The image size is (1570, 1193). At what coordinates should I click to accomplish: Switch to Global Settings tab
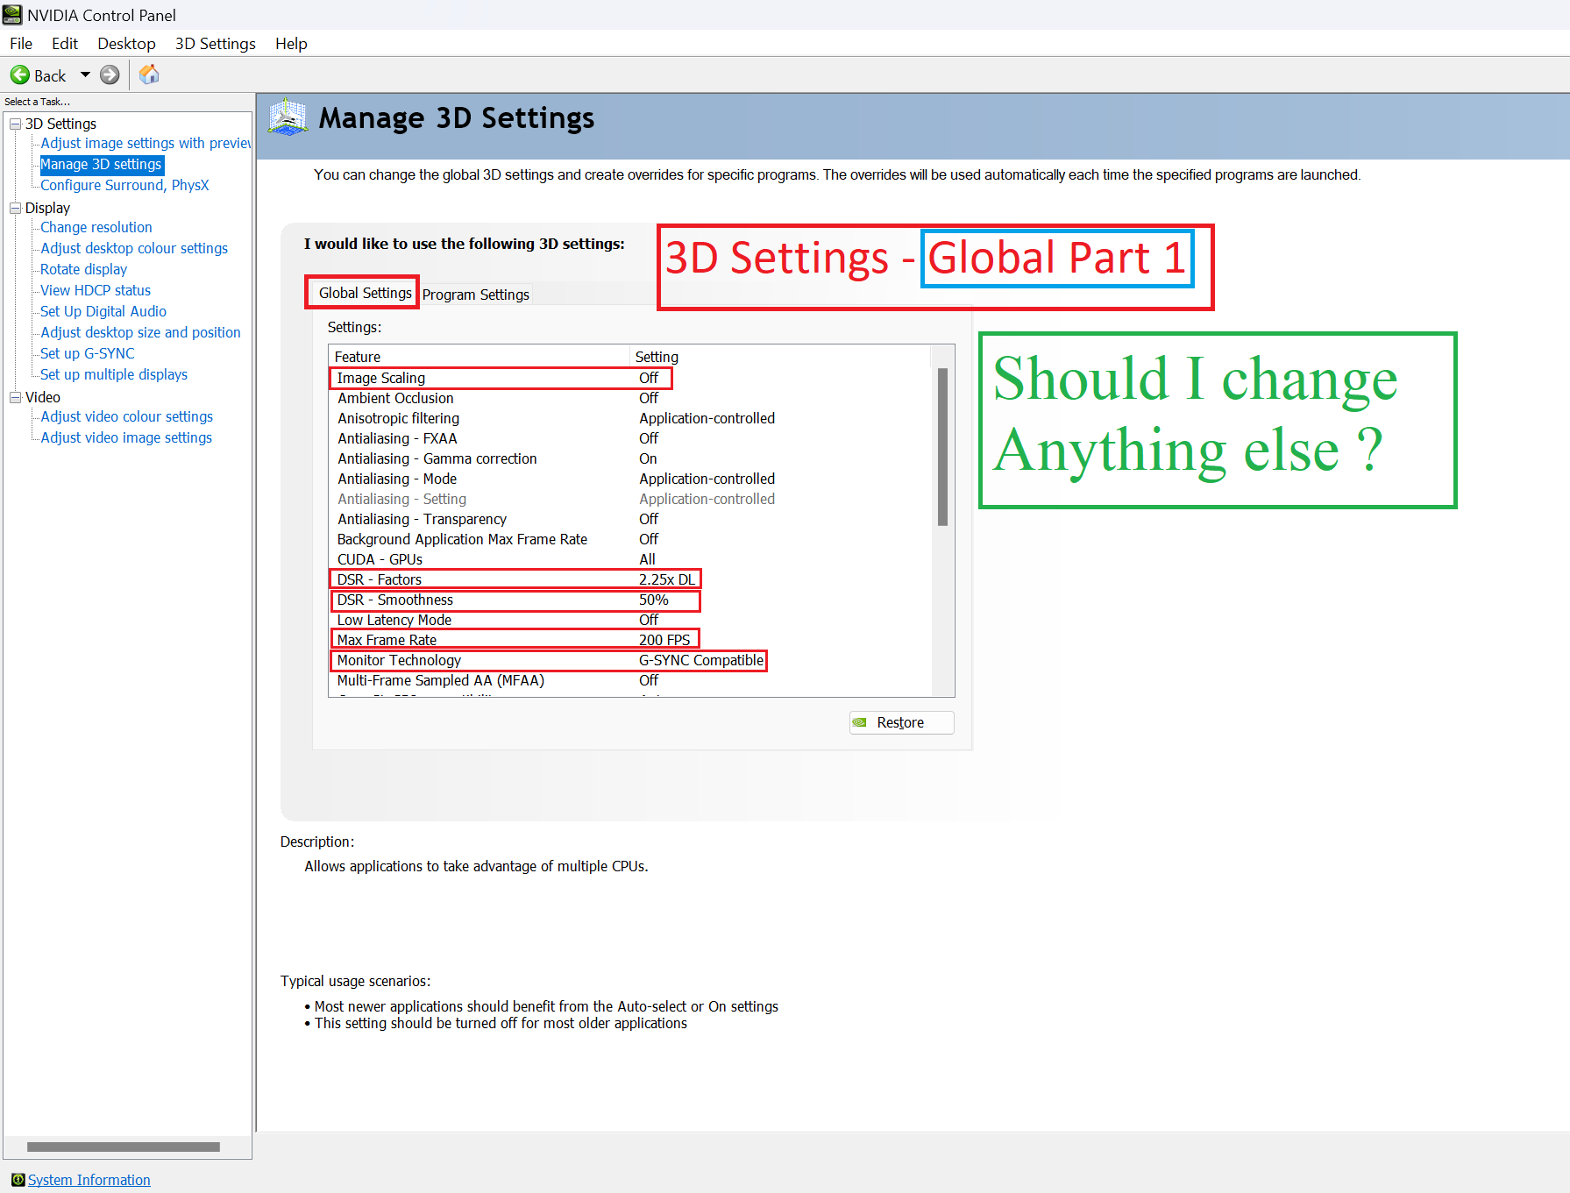[x=365, y=293]
